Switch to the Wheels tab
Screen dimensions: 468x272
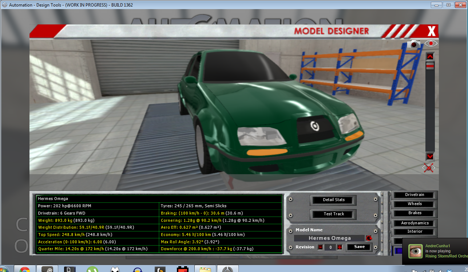click(415, 204)
